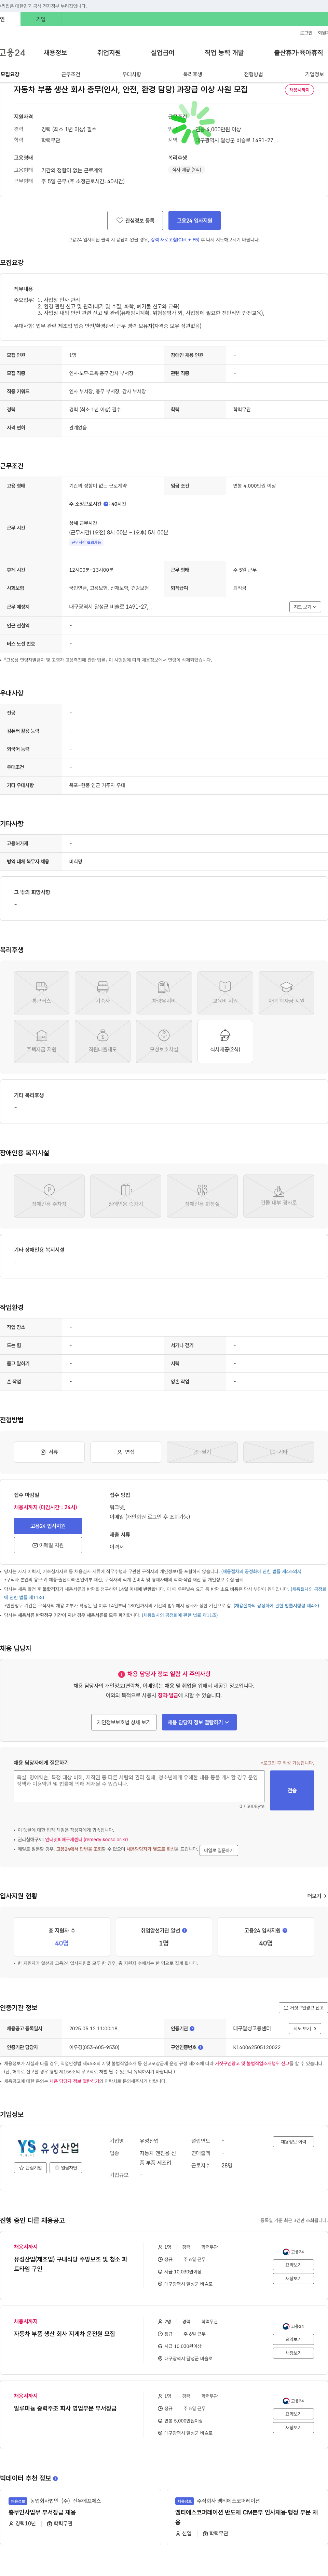The height and width of the screenshot is (2576, 328).
Task: Click the info icon beside 주 소정근로시간
Action: [x=106, y=504]
